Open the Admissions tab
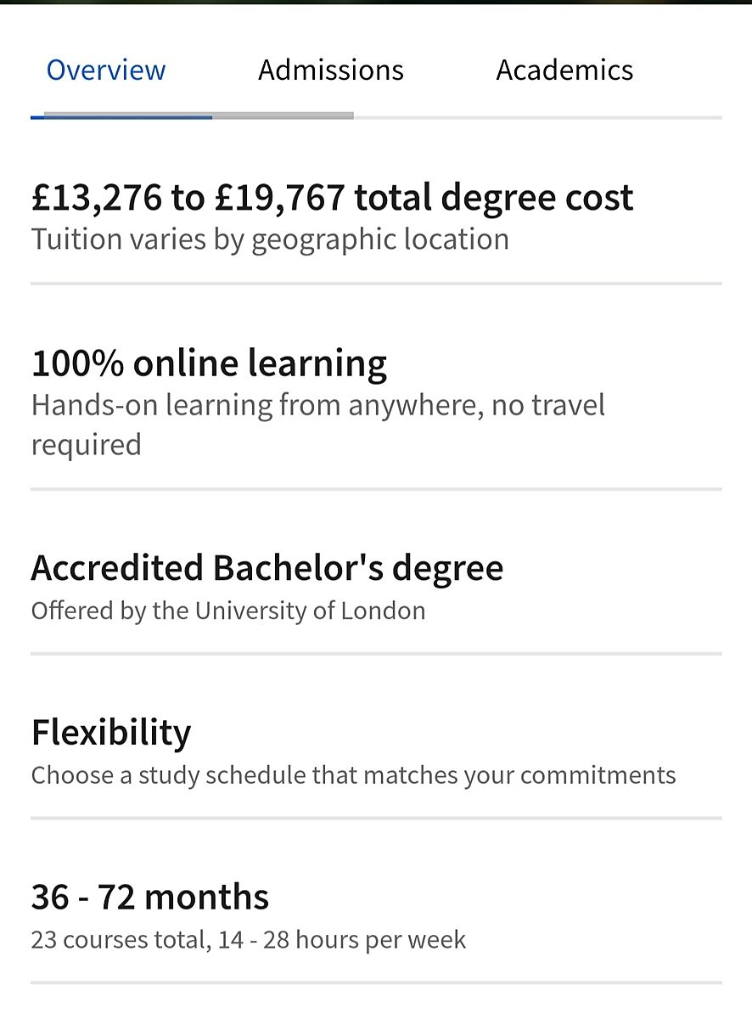Viewport: 752px width, 1019px height. 331,70
